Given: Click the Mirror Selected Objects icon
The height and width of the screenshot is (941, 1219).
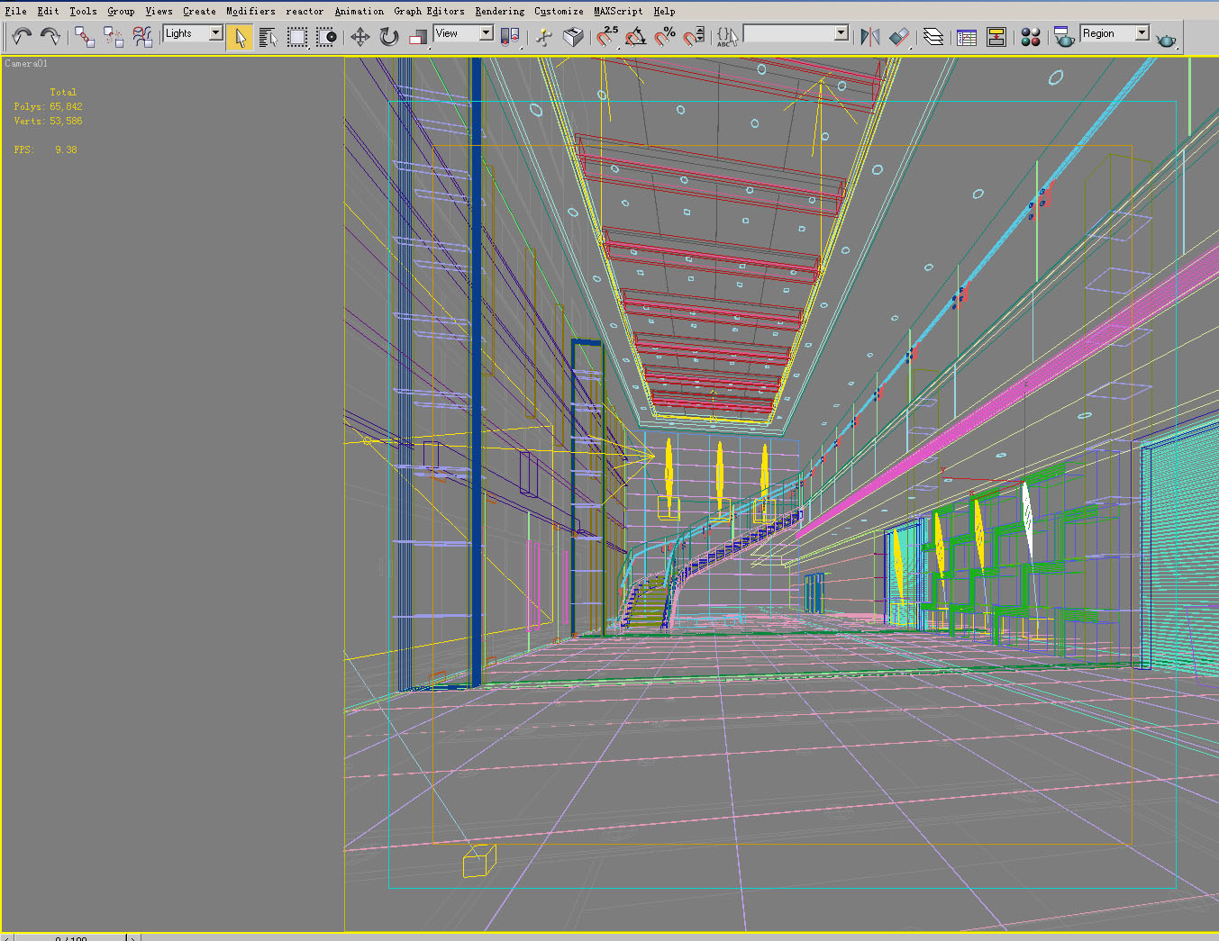Looking at the screenshot, I should [869, 36].
